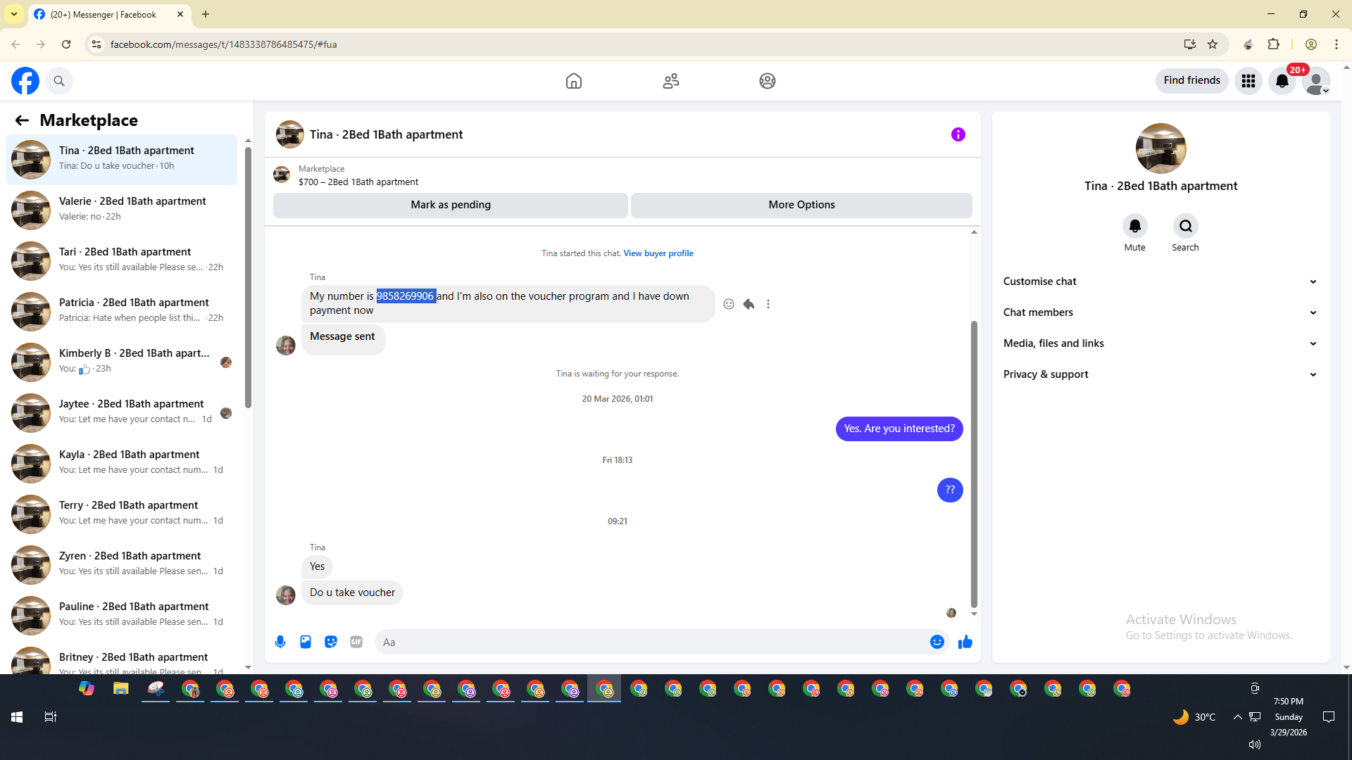Open the account profile avatar menu
Image resolution: width=1352 pixels, height=760 pixels.
tap(1316, 81)
